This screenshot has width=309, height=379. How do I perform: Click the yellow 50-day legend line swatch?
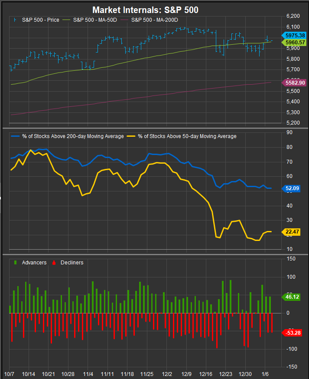pos(131,136)
